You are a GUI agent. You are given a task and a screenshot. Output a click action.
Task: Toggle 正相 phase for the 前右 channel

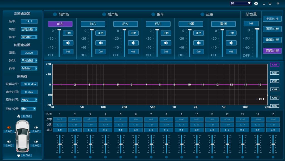click(101, 33)
